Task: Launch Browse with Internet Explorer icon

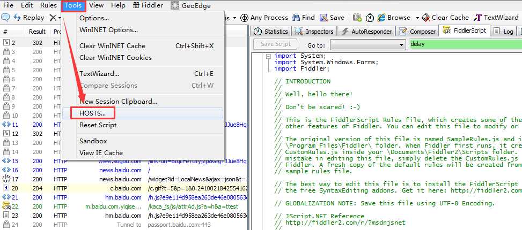Action: (x=394, y=18)
